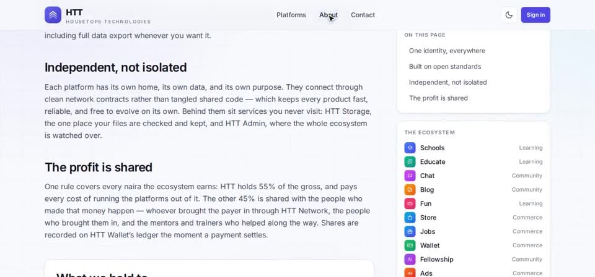Open the Platforms nav item
Screen dimensions: 595x277
click(x=291, y=15)
